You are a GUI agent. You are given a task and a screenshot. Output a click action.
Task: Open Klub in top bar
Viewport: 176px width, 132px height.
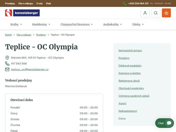point(48,3)
